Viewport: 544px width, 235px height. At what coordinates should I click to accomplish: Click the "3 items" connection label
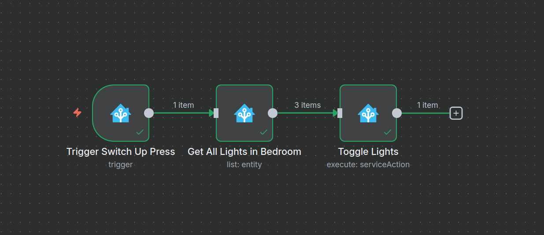pos(307,105)
